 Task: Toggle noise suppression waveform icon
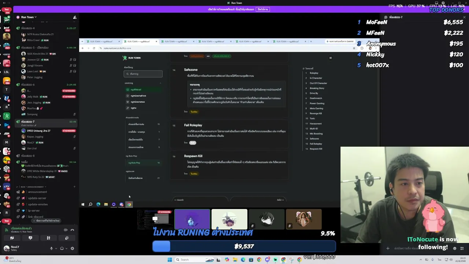coord(66,230)
